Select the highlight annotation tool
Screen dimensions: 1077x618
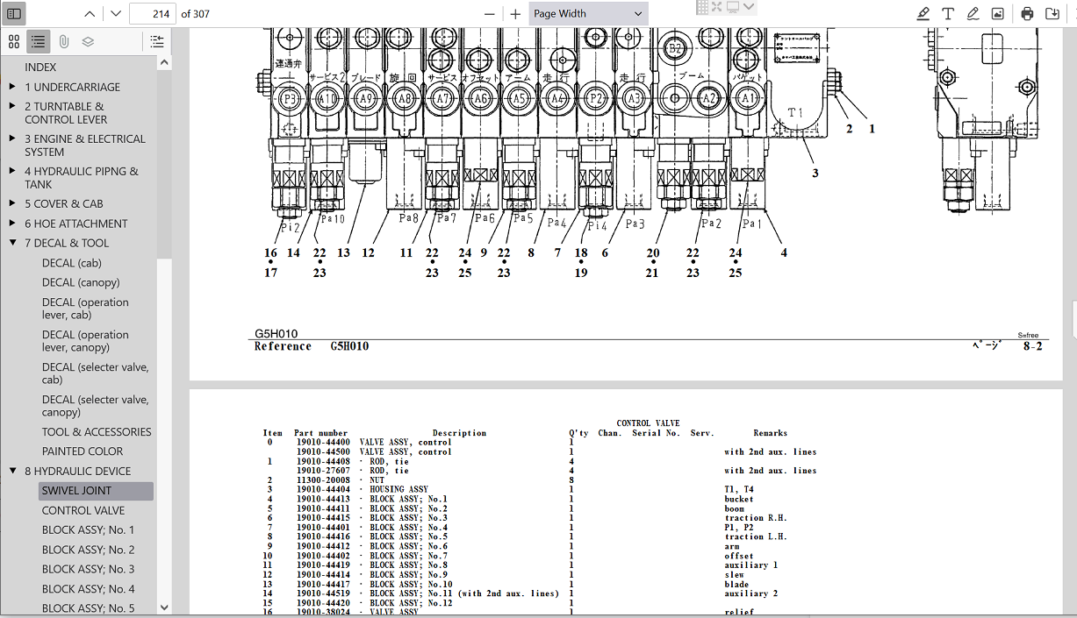923,13
